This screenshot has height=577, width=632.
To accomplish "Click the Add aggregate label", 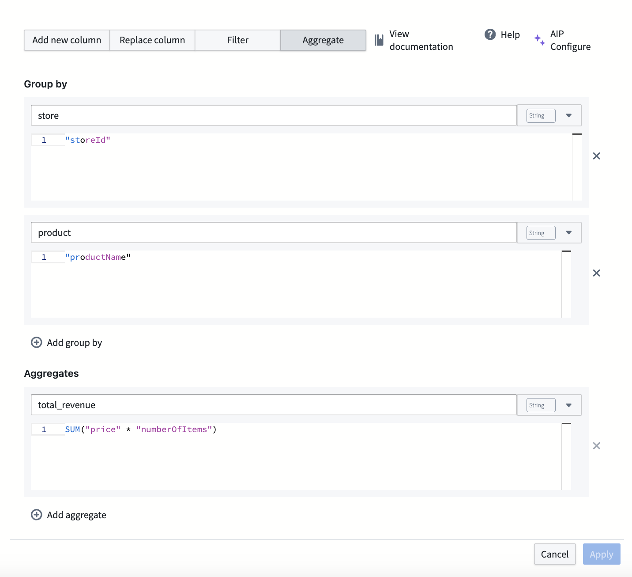I will pyautogui.click(x=77, y=515).
